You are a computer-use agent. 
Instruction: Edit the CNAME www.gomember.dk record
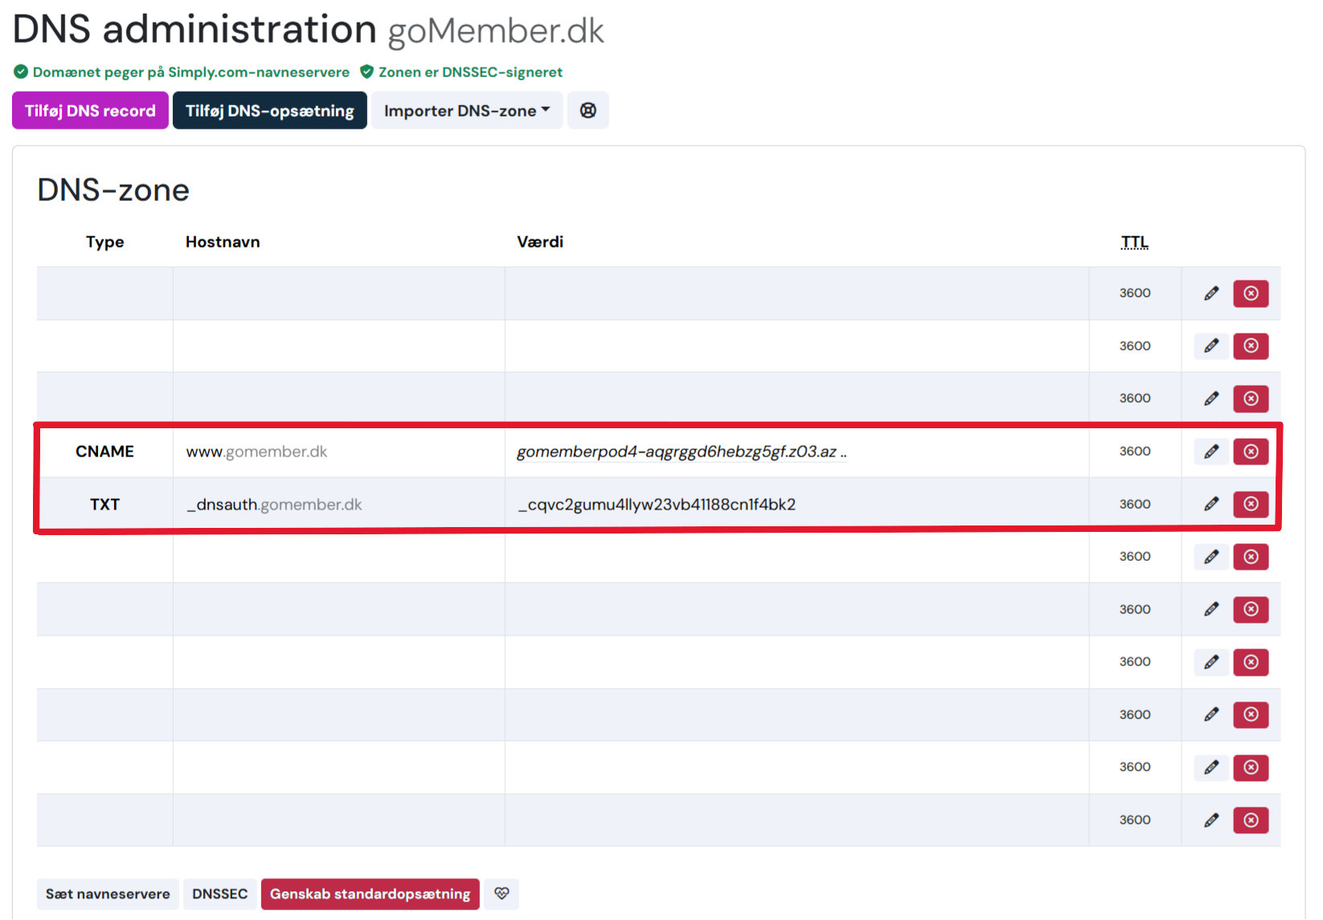[1211, 452]
